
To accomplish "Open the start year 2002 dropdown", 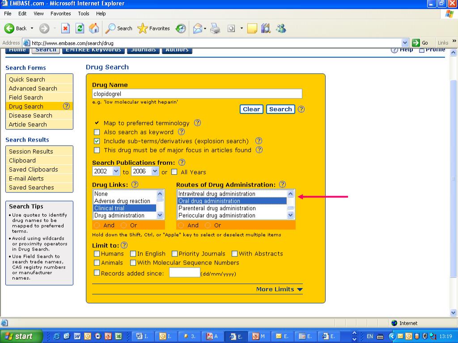I will pyautogui.click(x=116, y=171).
